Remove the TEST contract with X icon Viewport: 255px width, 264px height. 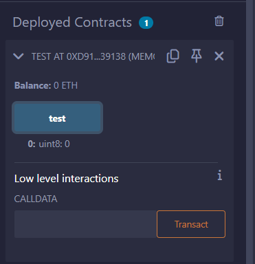pos(219,56)
